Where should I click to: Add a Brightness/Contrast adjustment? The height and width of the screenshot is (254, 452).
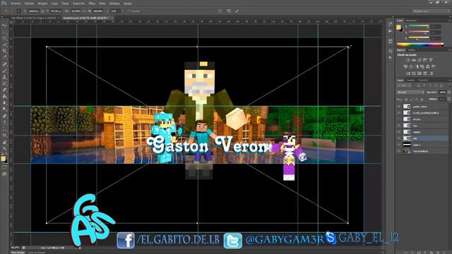pos(408,60)
